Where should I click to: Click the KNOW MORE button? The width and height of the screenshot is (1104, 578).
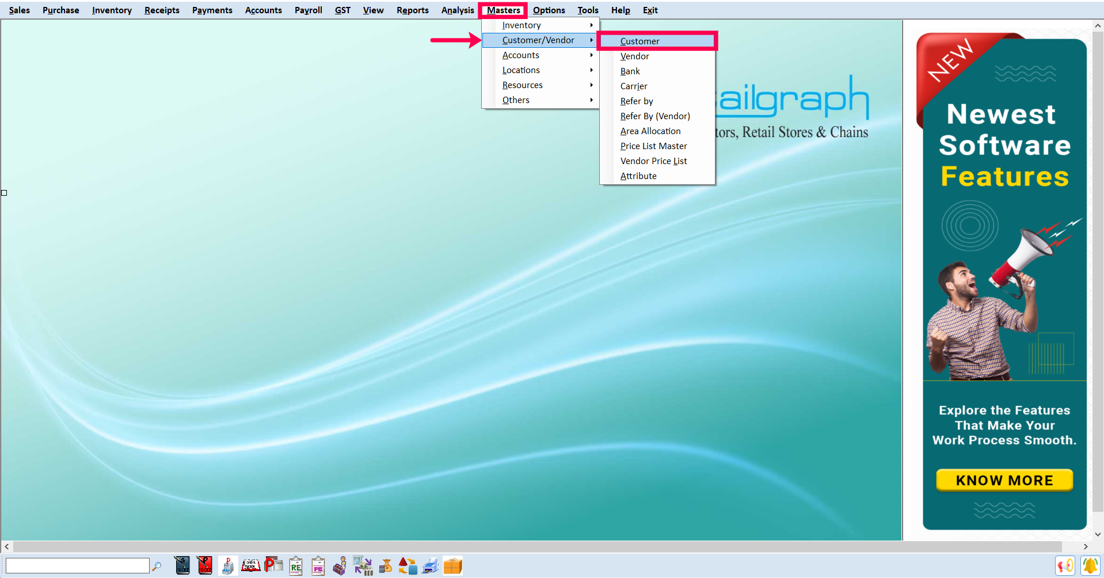tap(1004, 480)
